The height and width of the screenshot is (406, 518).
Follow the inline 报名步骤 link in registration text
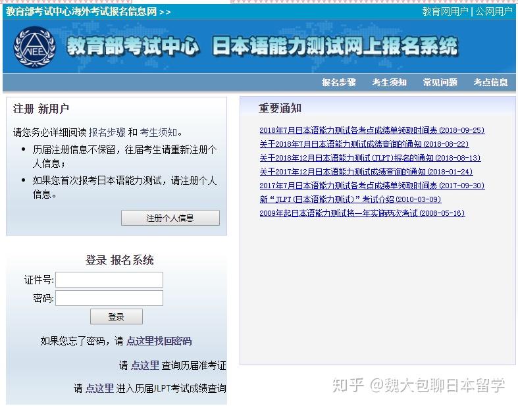pos(107,132)
